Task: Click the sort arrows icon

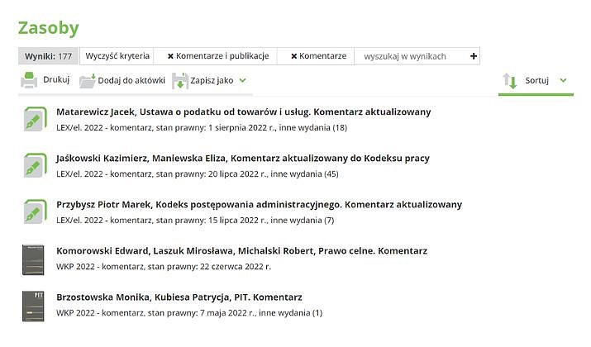Action: click(509, 81)
